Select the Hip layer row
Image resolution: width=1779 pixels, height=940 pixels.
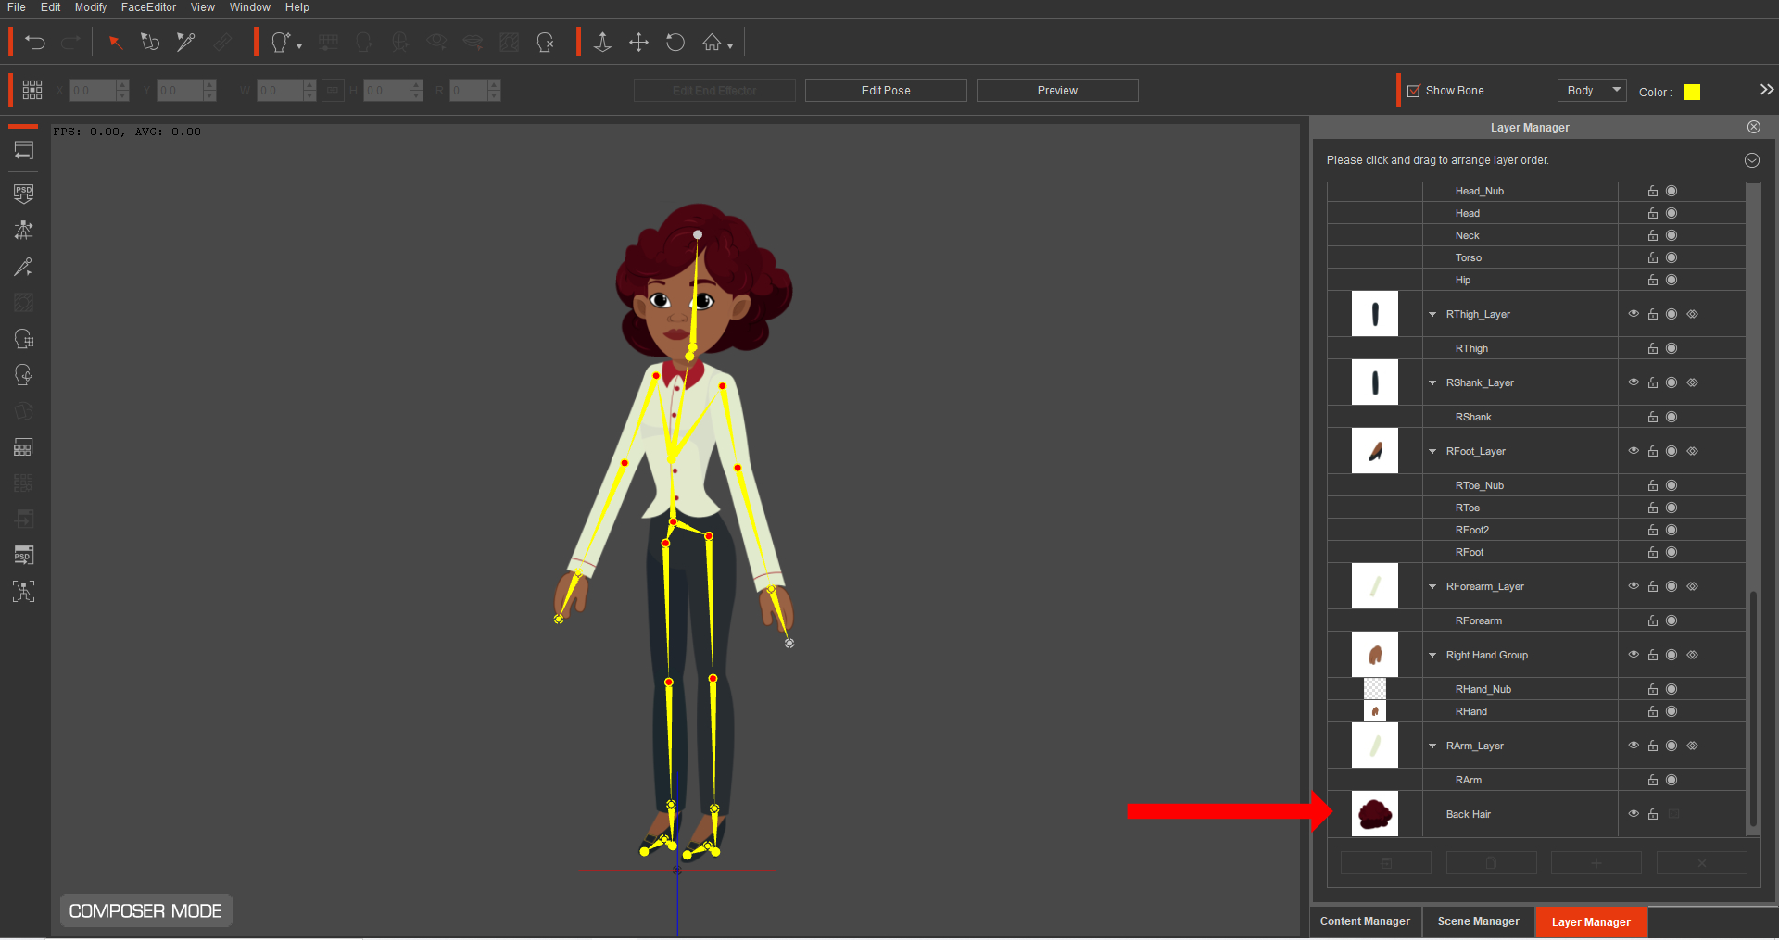tap(1536, 280)
